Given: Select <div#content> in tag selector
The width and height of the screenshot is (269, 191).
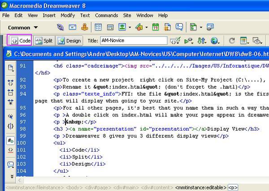Looking at the screenshot, I should 157,187.
